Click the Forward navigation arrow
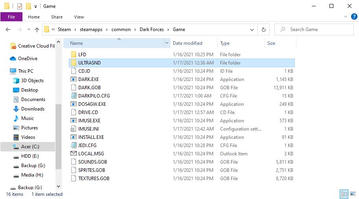The width and height of the screenshot is (359, 199). (20, 29)
